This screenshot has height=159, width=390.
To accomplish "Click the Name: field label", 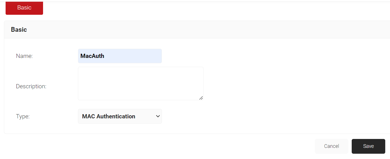I will (x=24, y=56).
